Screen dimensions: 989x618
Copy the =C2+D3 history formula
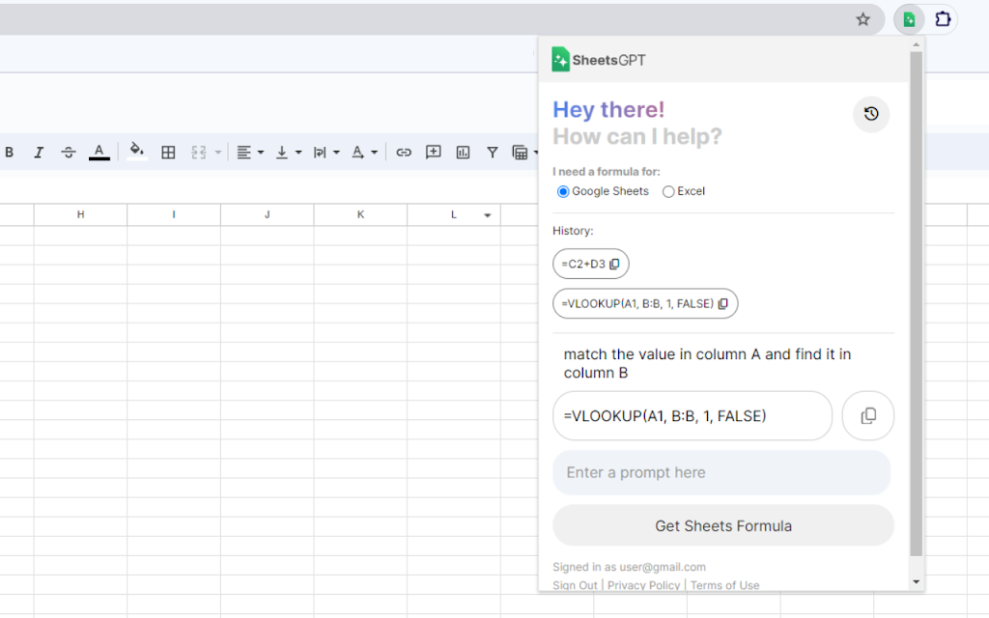614,265
